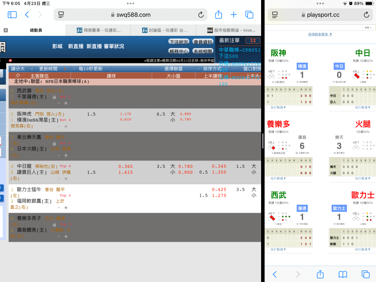This screenshot has width=376, height=282.
Task: Show the sidebar in the swq588.com Safari window
Action: pos(12,15)
